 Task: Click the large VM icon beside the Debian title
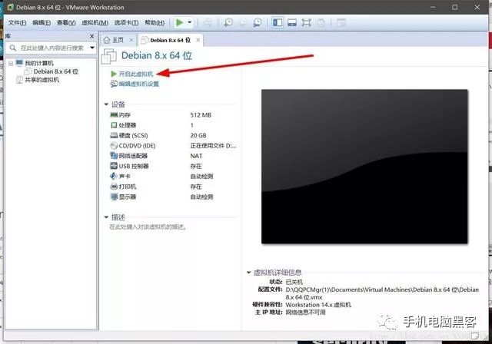coord(109,57)
